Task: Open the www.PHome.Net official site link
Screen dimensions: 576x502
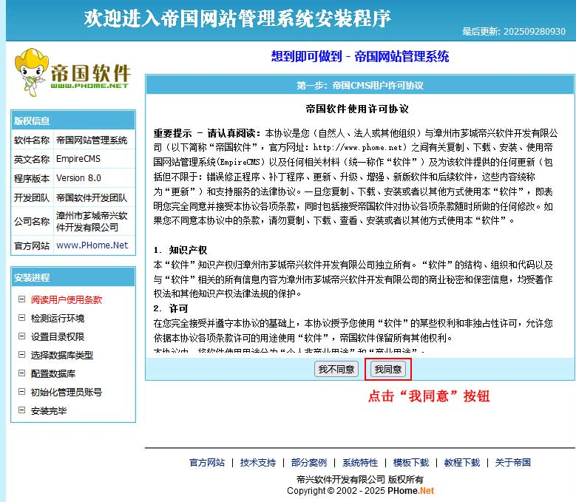Action: (x=92, y=245)
